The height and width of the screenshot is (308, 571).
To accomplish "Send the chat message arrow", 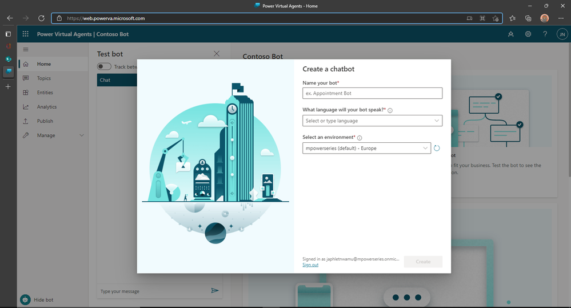I will click(x=215, y=290).
